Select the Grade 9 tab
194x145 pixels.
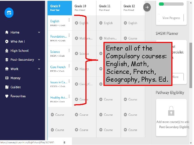pyautogui.click(x=60, y=8)
